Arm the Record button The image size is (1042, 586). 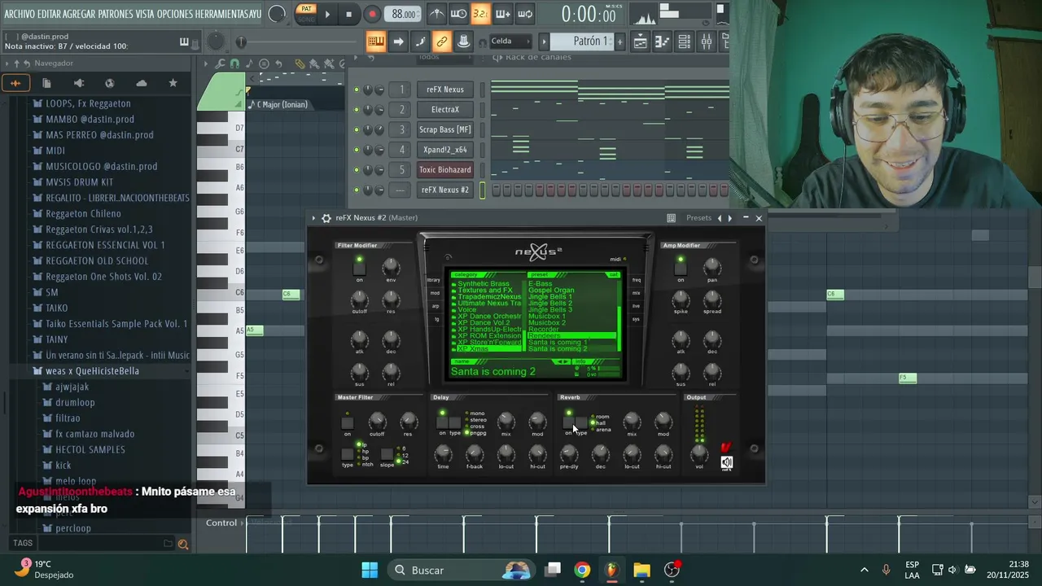click(x=372, y=14)
